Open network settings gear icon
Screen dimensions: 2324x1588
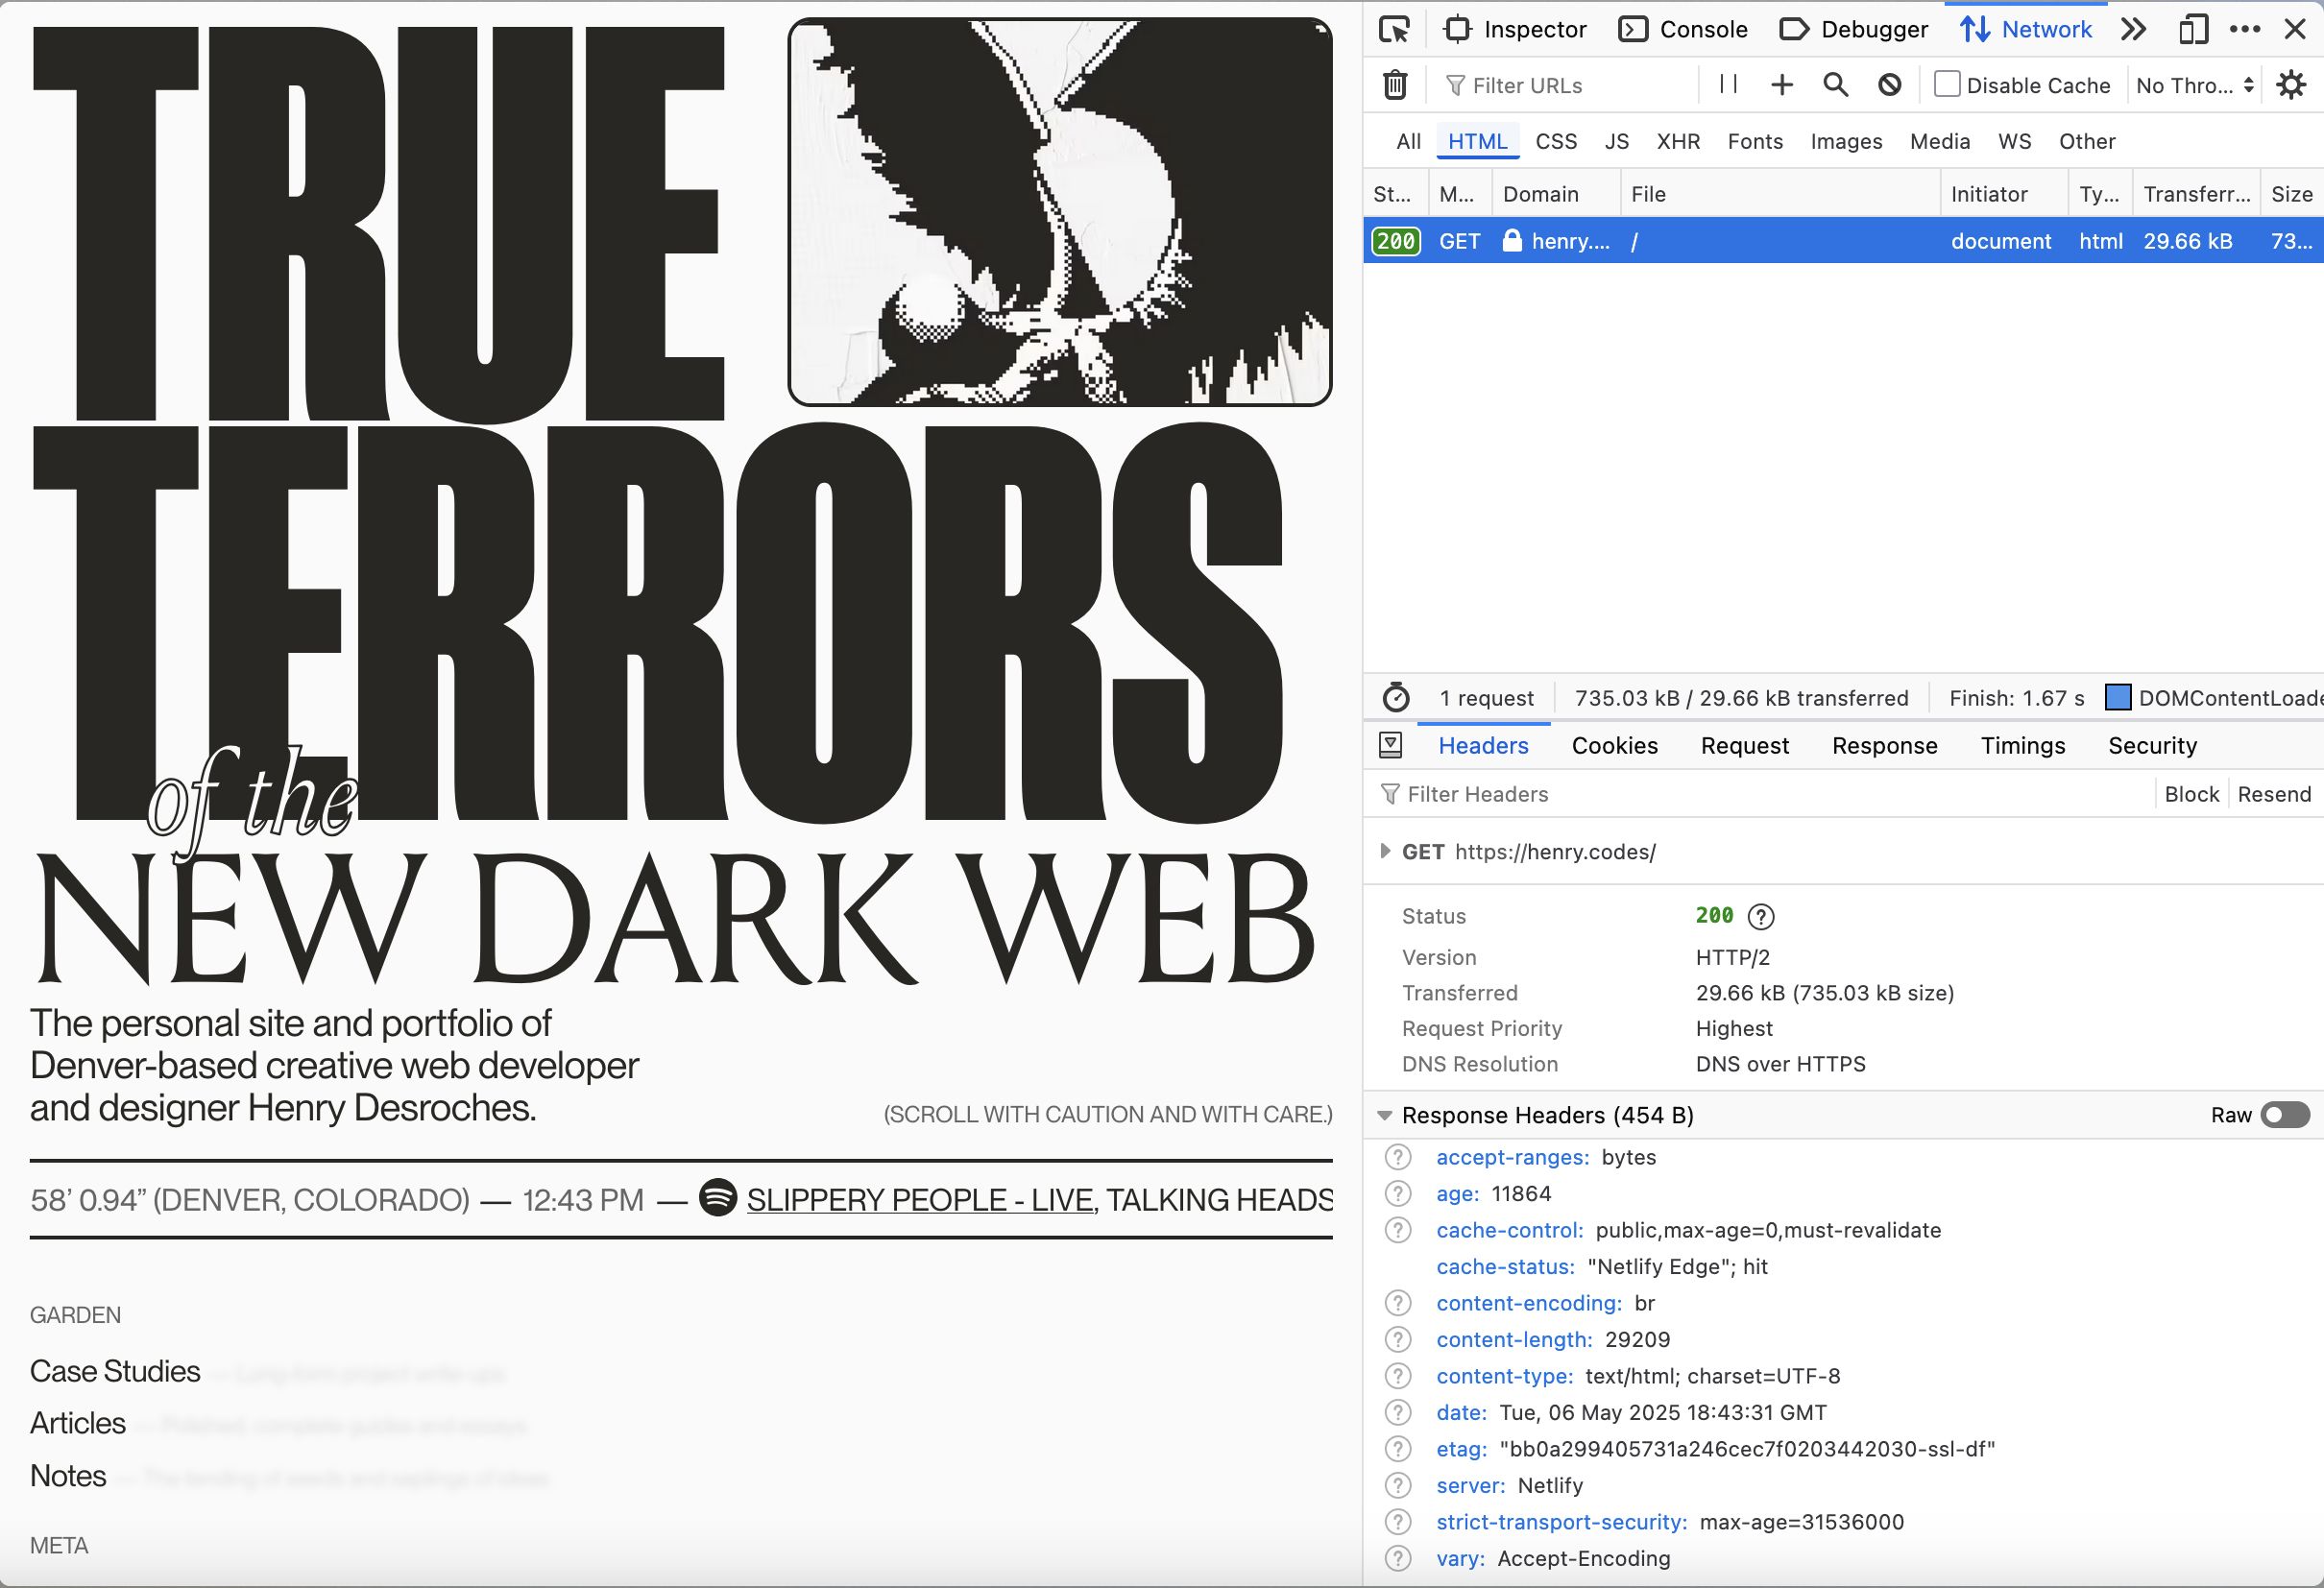(2291, 85)
